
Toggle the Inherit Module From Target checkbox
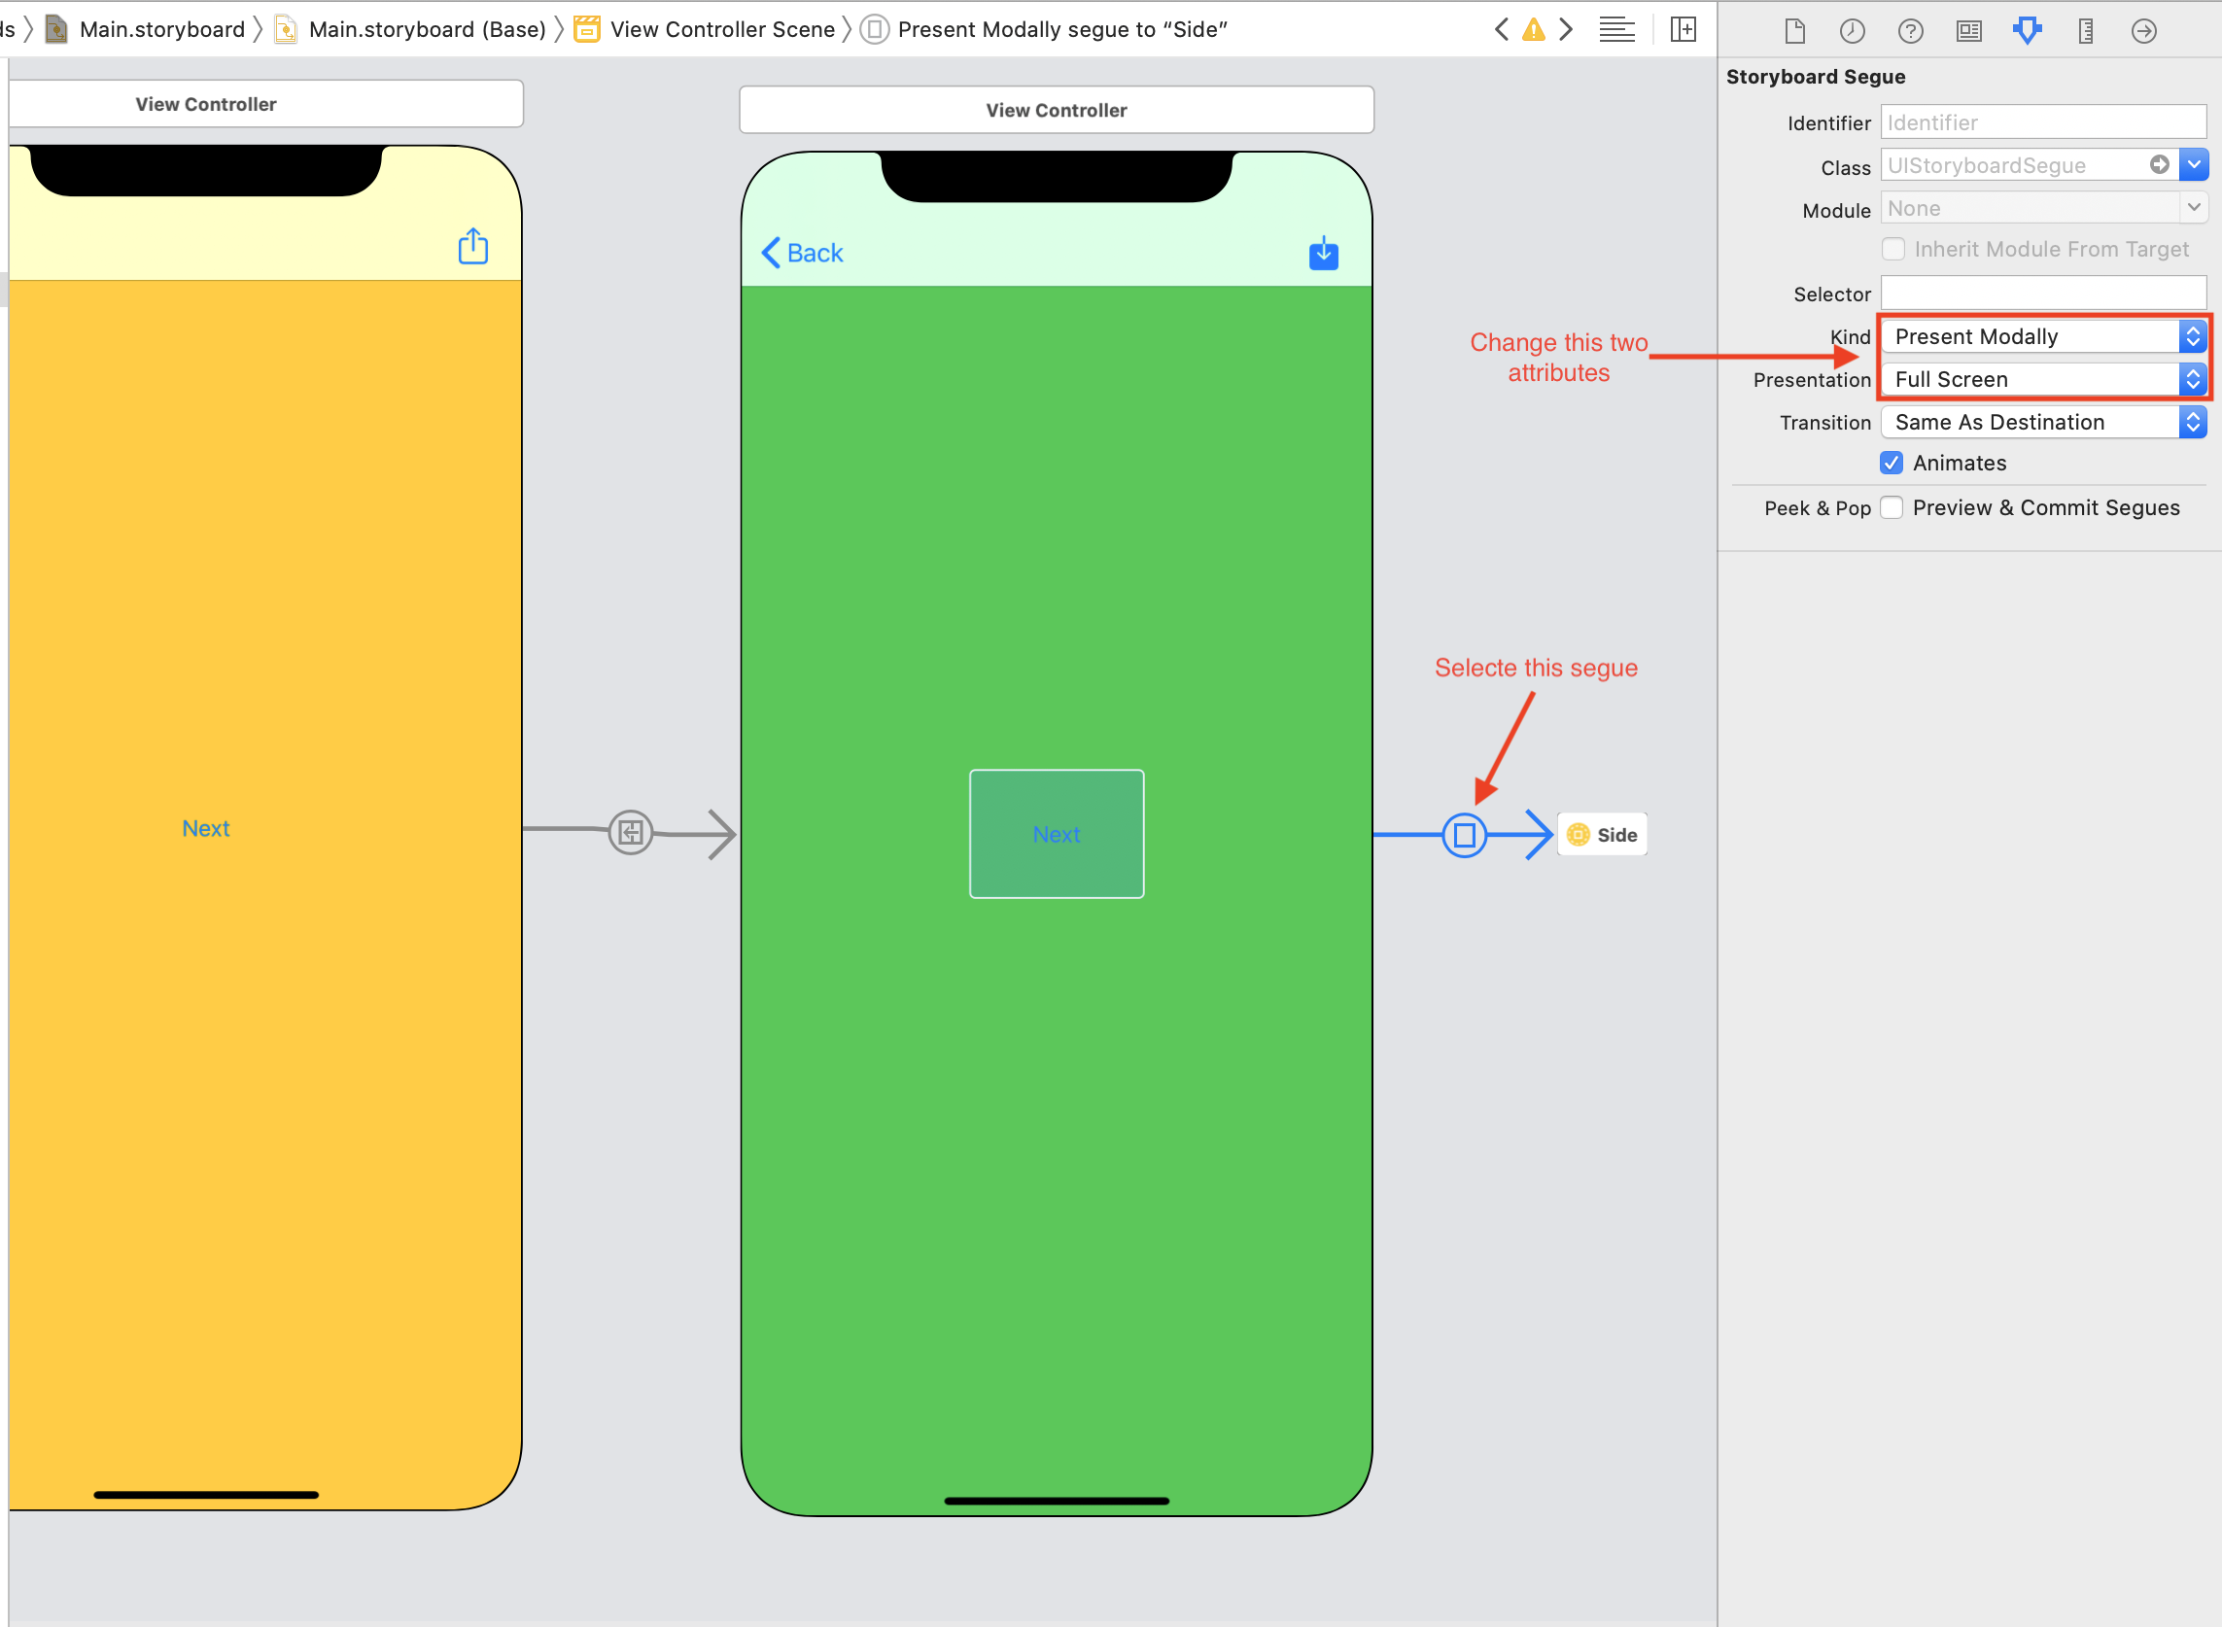click(1896, 249)
